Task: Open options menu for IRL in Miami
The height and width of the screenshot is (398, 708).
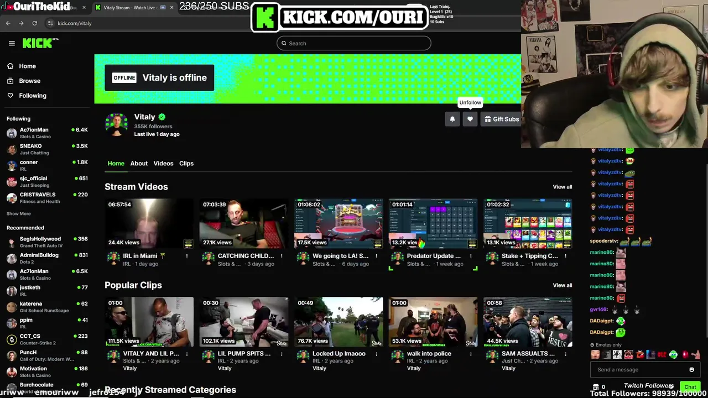Action: point(187,256)
